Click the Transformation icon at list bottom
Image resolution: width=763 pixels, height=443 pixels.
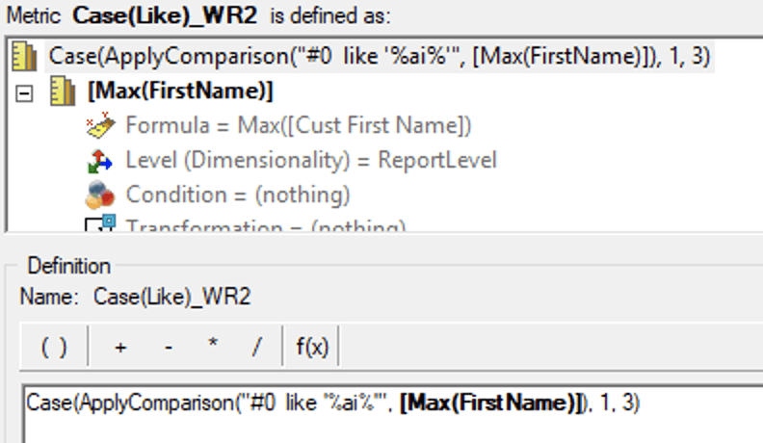pos(100,223)
